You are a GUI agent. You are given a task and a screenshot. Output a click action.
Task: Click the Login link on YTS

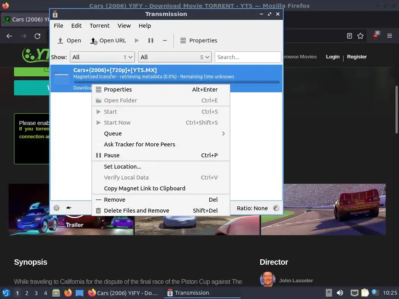click(x=333, y=57)
